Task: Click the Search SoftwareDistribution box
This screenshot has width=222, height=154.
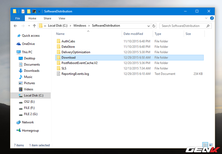Action: (x=183, y=26)
